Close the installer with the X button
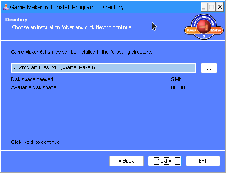The width and height of the screenshot is (226, 173). [220, 7]
